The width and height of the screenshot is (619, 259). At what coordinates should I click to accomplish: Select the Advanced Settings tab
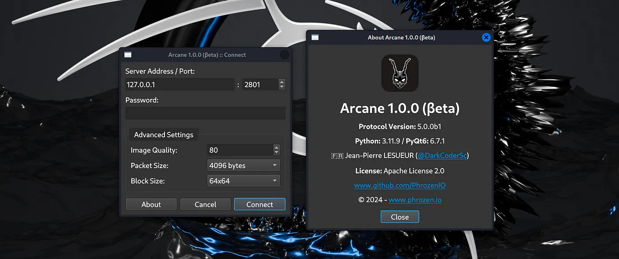coord(164,135)
